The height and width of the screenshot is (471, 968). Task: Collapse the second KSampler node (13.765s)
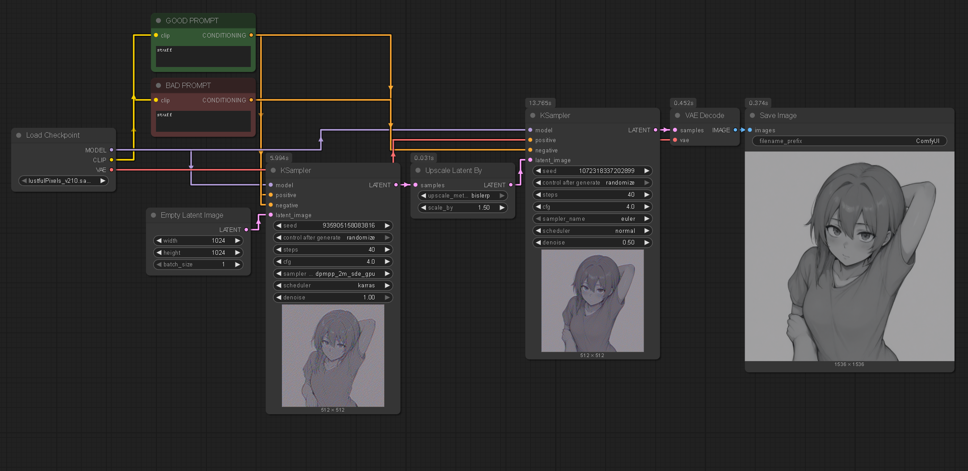tap(533, 115)
